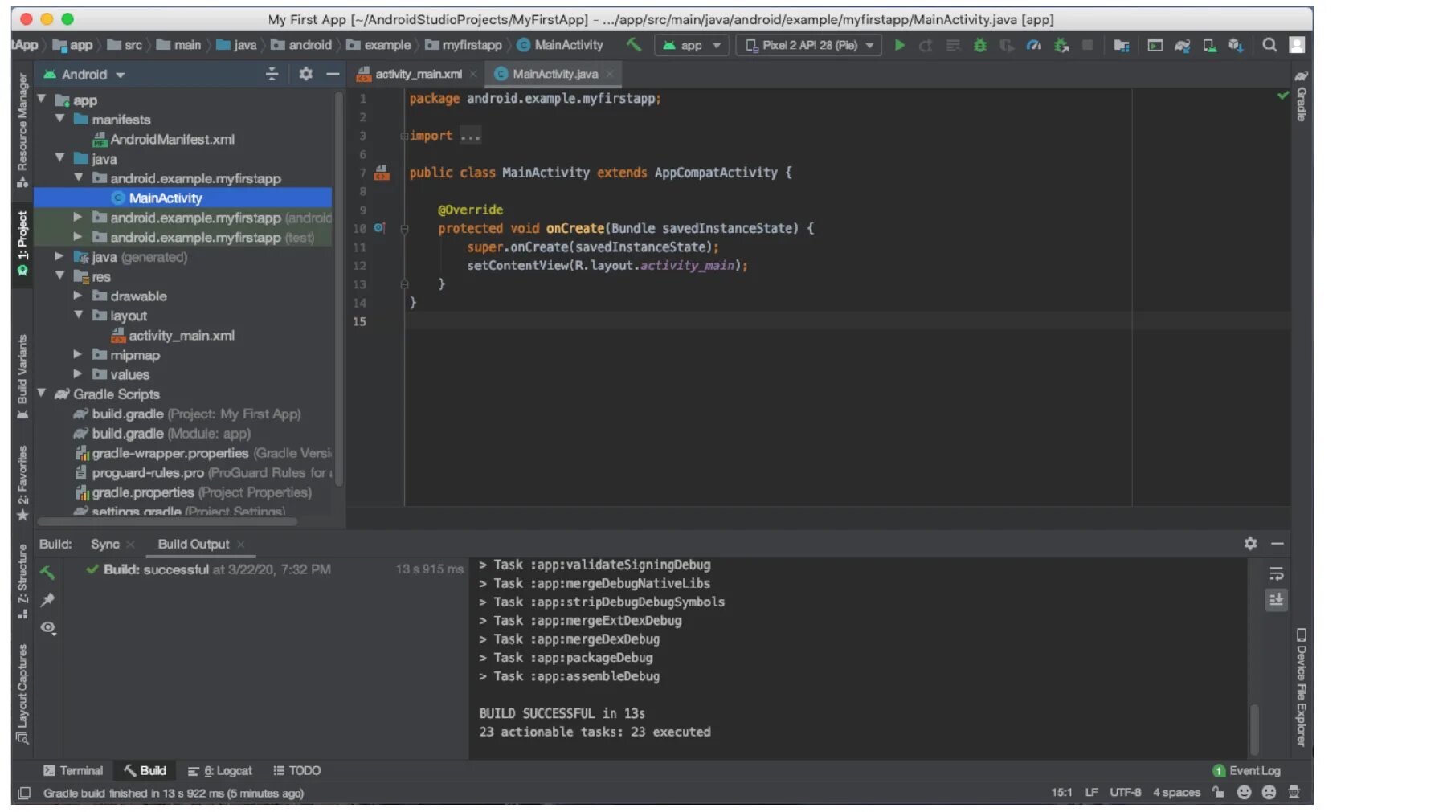Open the Pixel 2 API 28 device dropdown
Image resolution: width=1443 pixels, height=812 pixels.
click(809, 45)
